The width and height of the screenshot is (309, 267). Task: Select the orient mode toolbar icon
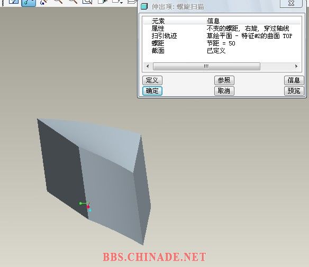coord(43,2)
